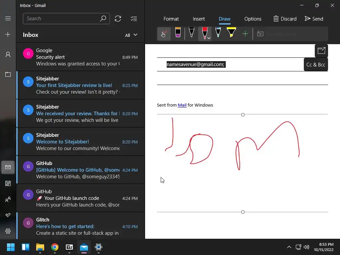The height and width of the screenshot is (255, 340).
Task: Open Widgets from taskbar
Action: (x=25, y=247)
